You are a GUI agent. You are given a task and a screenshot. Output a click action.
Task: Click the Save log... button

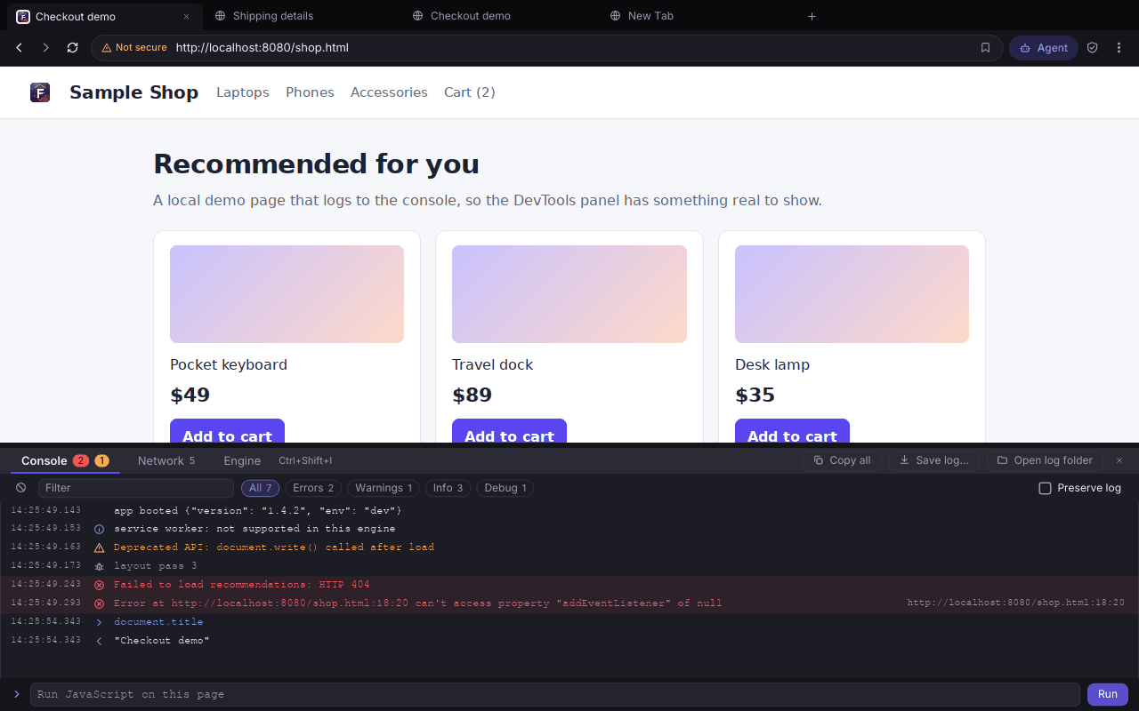coord(934,460)
